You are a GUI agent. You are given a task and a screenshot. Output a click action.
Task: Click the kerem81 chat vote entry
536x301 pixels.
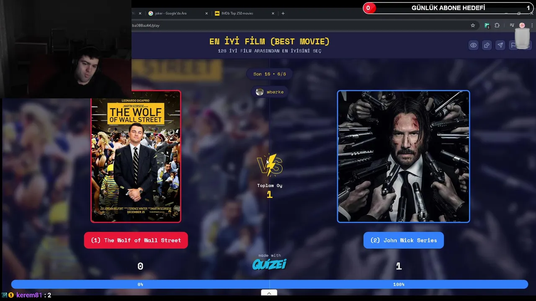(26, 295)
